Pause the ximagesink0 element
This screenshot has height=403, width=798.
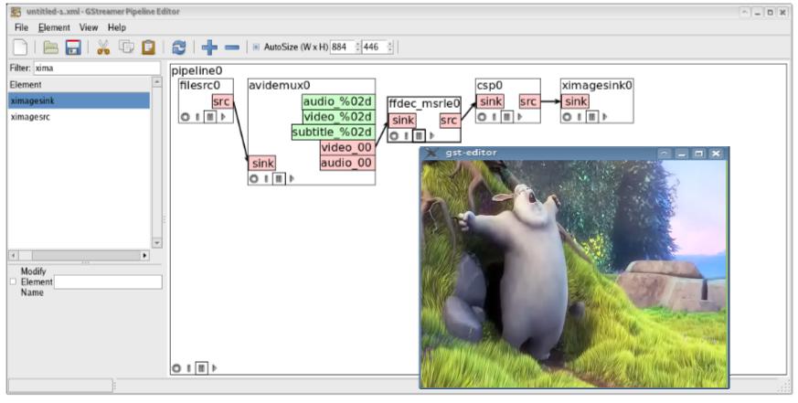592,117
